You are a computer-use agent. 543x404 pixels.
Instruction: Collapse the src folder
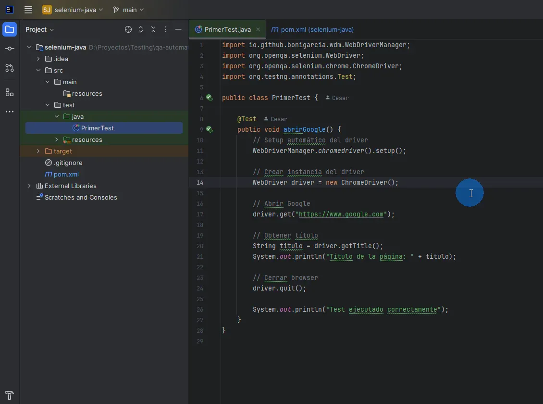pyautogui.click(x=38, y=70)
